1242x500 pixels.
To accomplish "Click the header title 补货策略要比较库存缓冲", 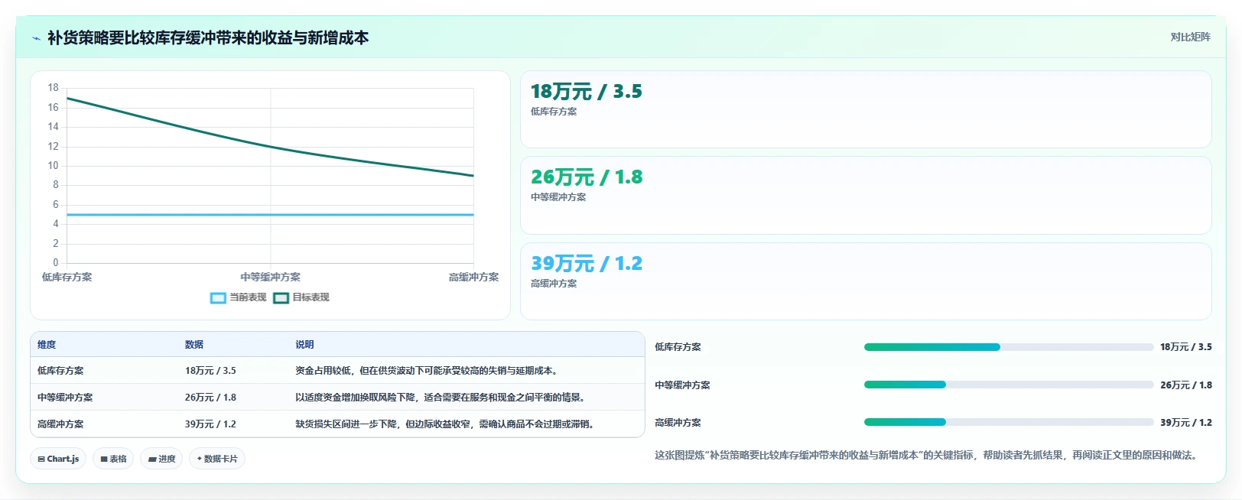I will click(x=208, y=38).
